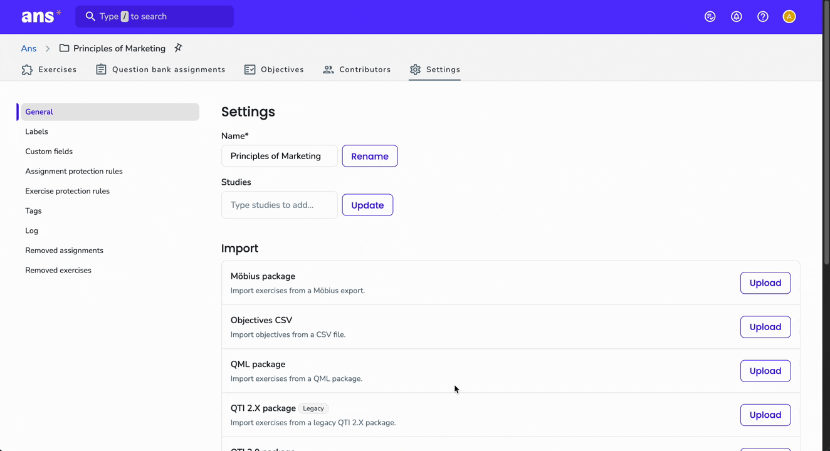The image size is (830, 451).
Task: Click the search magnifier icon
Action: click(90, 16)
